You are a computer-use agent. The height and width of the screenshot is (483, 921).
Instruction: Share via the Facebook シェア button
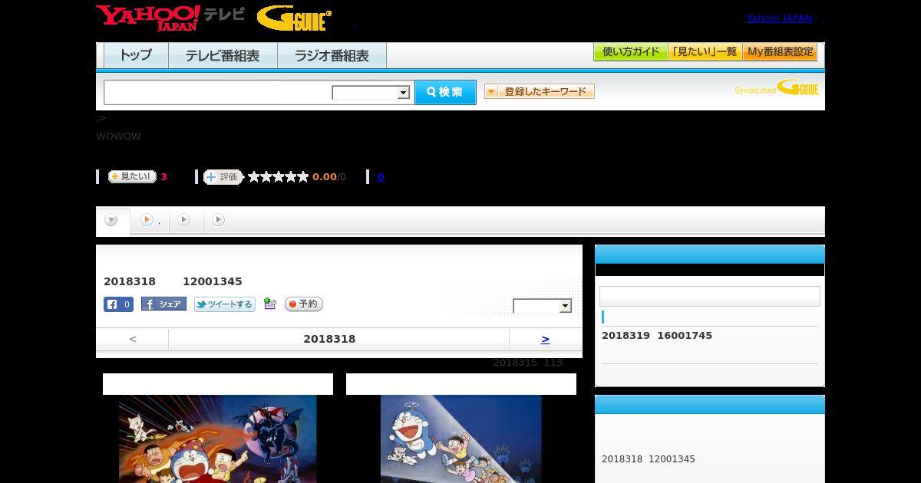click(163, 304)
